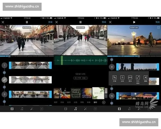The width and height of the screenshot is (161, 129).
Task: Open clip 1 filmstrip on the left screen
Action: (x=30, y=65)
